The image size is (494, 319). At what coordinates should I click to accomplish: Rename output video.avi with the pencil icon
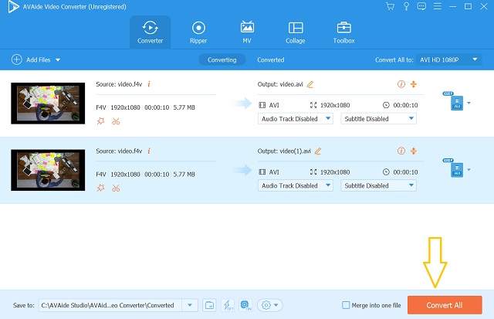point(310,84)
